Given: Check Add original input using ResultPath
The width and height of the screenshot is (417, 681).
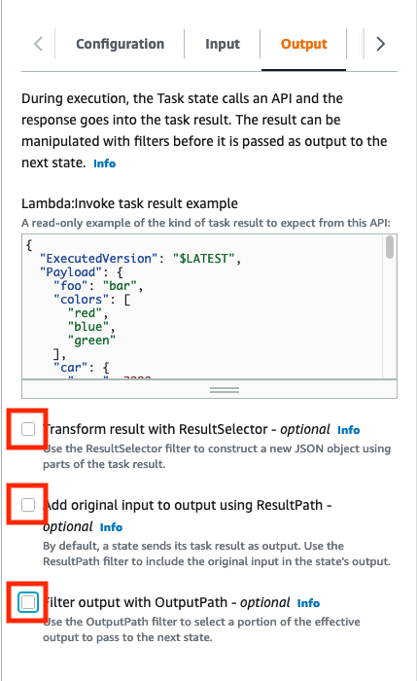Looking at the screenshot, I should [28, 505].
